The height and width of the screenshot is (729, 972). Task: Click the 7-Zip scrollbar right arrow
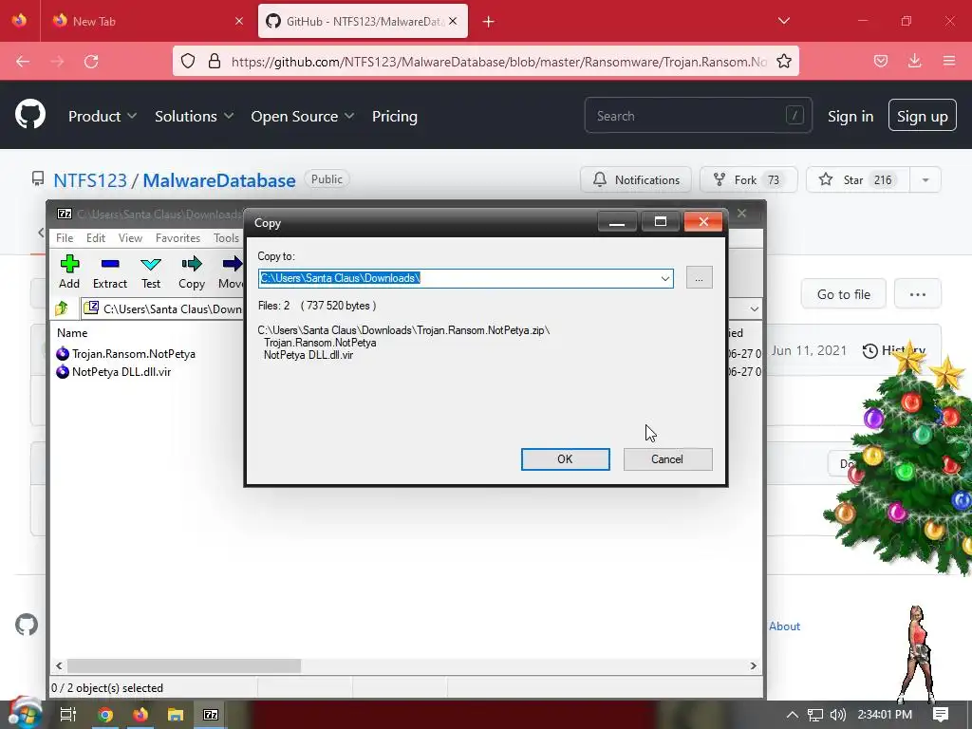(753, 665)
